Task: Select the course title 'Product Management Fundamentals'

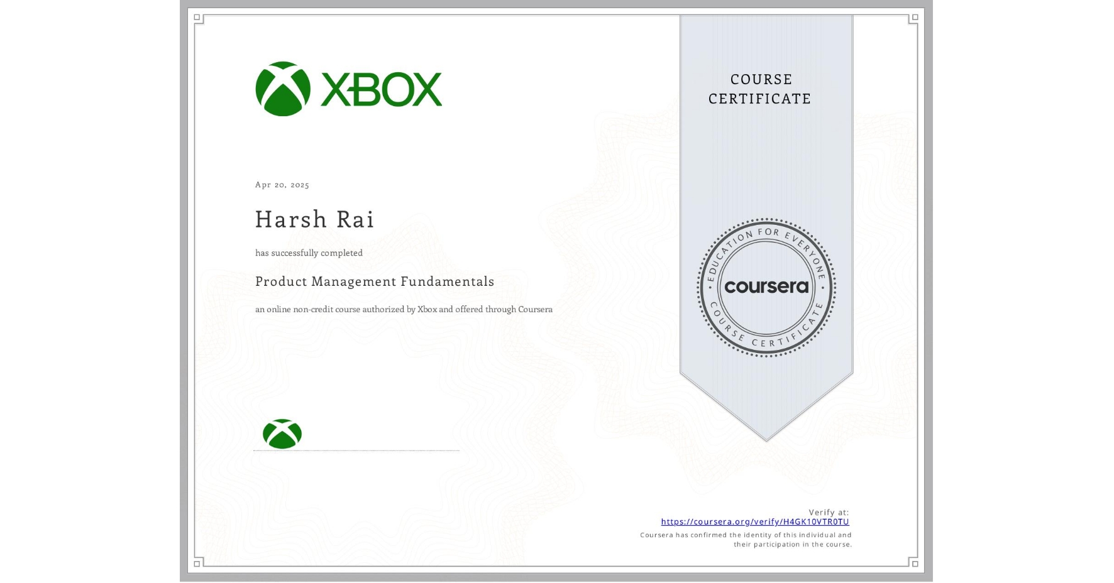Action: (375, 282)
